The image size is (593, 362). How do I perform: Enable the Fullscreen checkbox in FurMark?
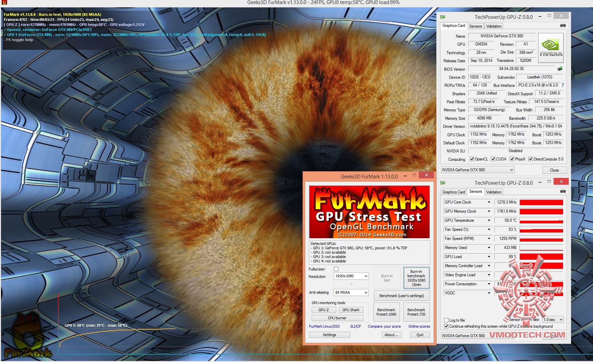click(336, 269)
